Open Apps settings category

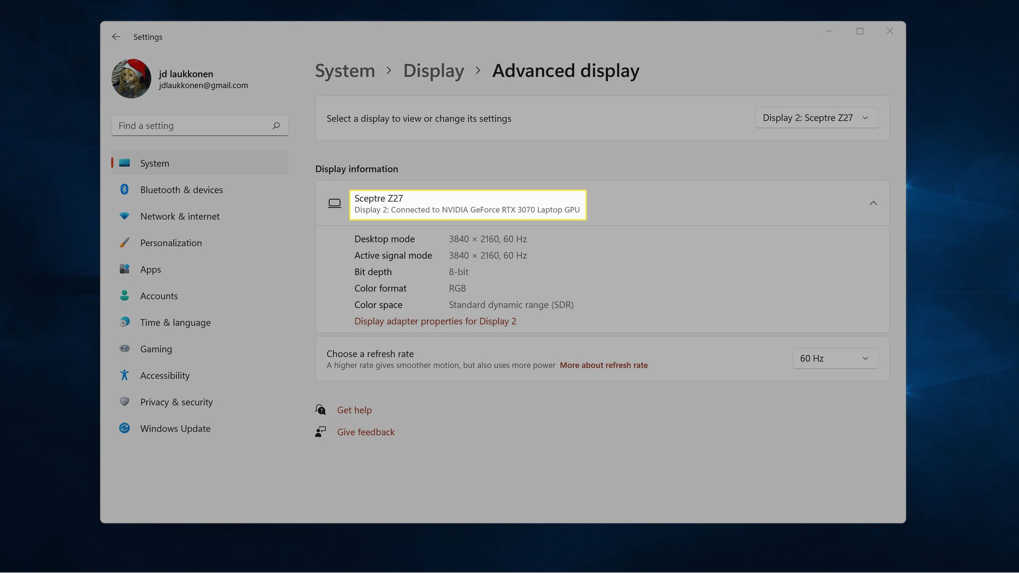[200, 269]
